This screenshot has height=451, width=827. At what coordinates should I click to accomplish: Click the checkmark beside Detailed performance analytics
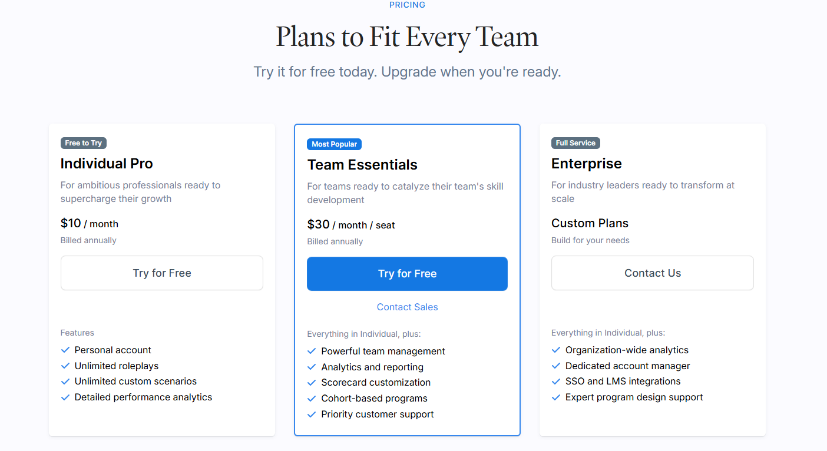coord(65,397)
